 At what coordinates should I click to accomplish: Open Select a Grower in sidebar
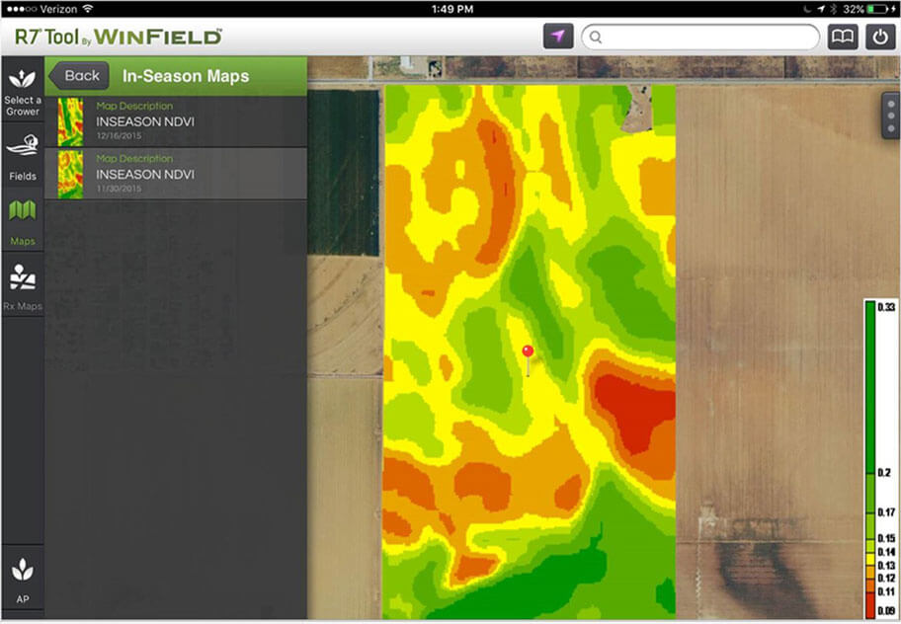point(23,92)
